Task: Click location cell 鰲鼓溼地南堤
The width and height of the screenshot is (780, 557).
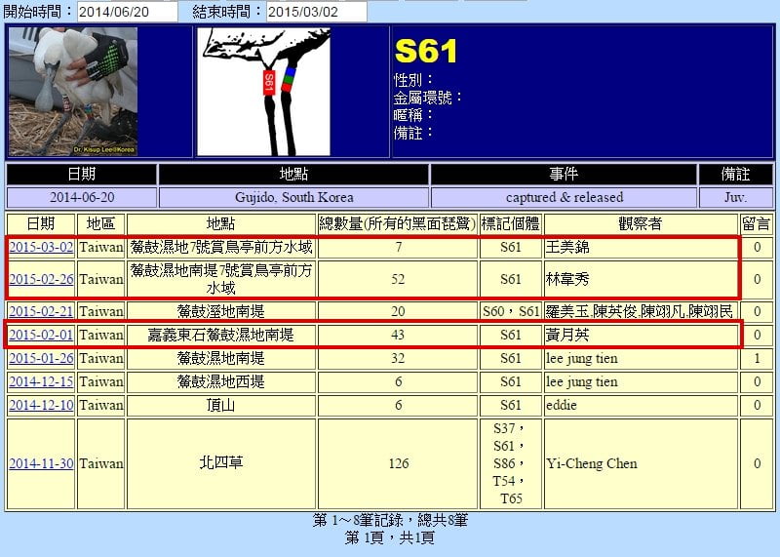Action: click(221, 311)
